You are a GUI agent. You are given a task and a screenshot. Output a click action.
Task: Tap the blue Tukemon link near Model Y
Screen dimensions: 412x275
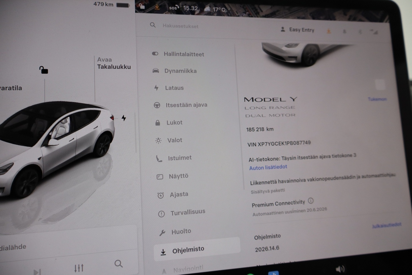point(377,99)
